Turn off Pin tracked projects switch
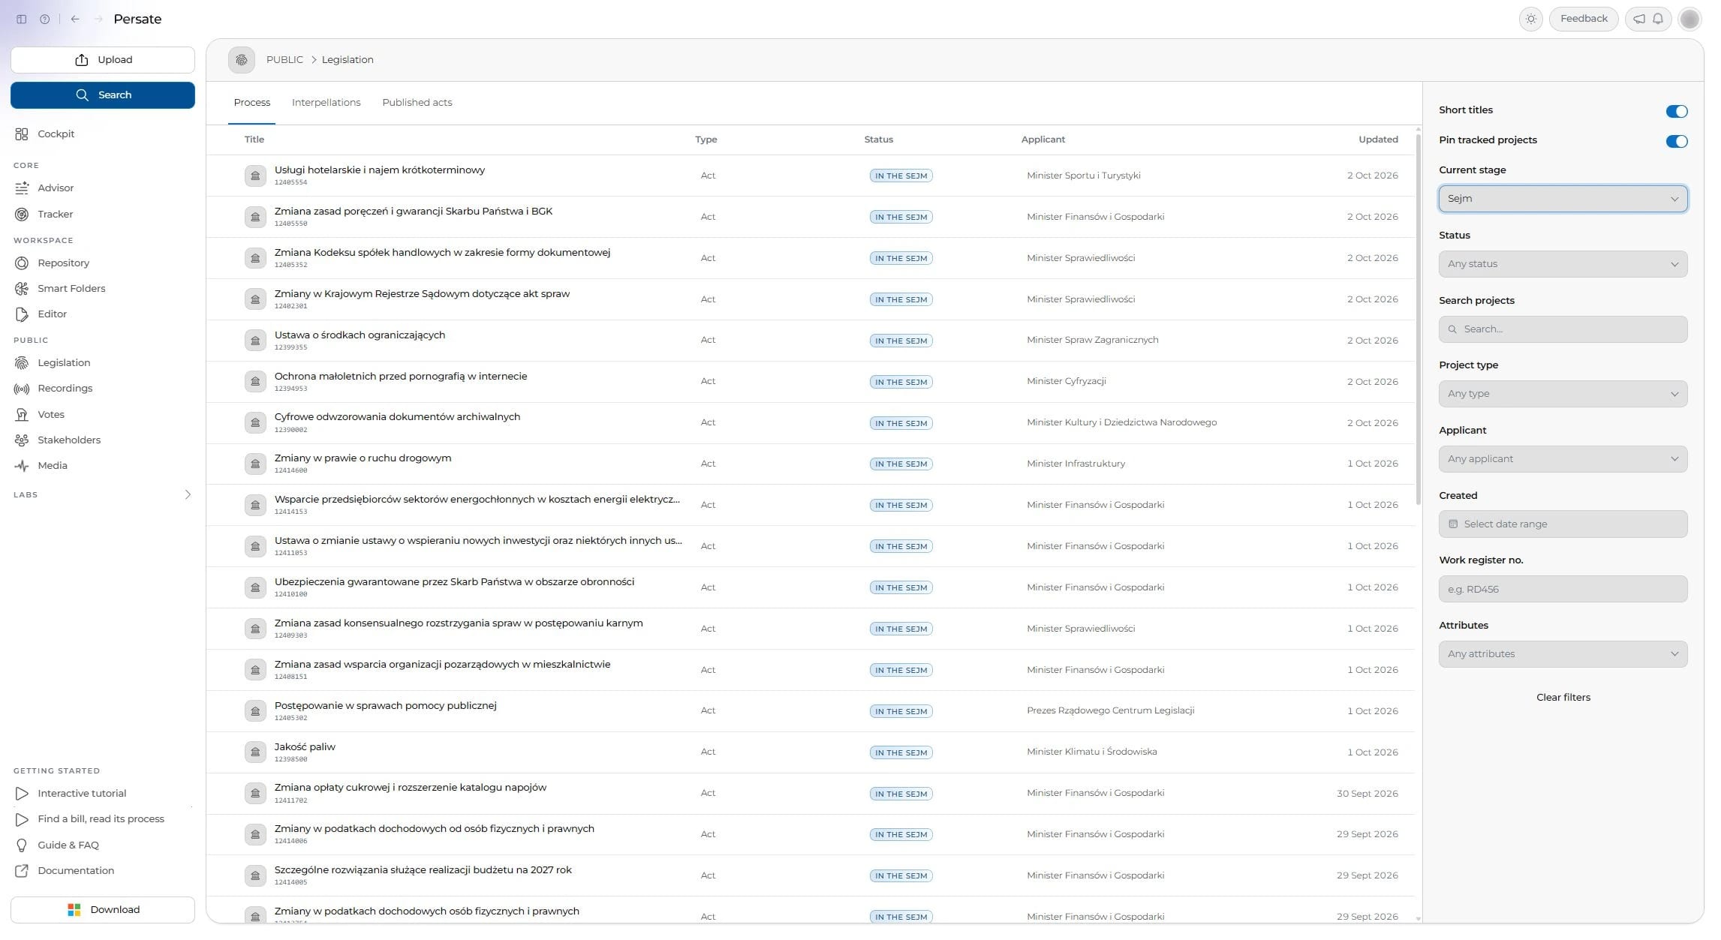1721x940 pixels. (1676, 141)
